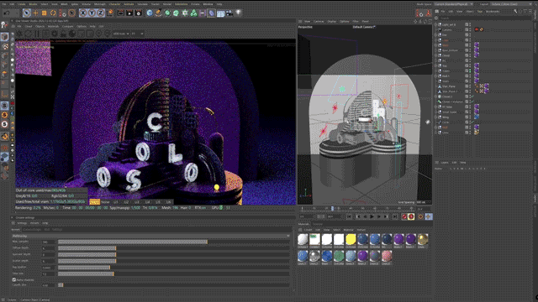
Task: Click the Spline Pen tool icon
Action: 158,13
